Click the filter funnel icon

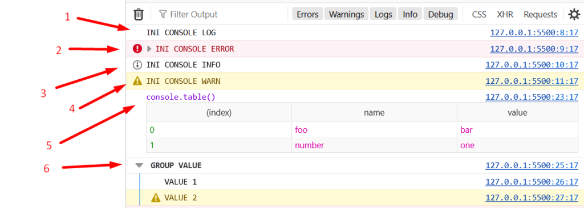point(163,14)
